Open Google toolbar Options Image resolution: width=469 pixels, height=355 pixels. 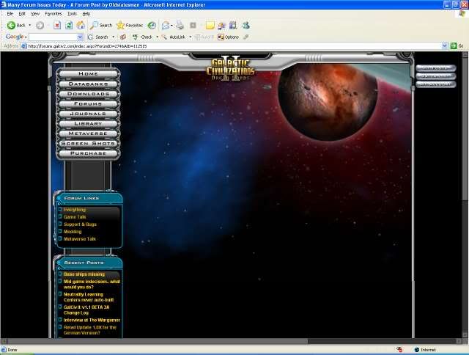click(228, 37)
